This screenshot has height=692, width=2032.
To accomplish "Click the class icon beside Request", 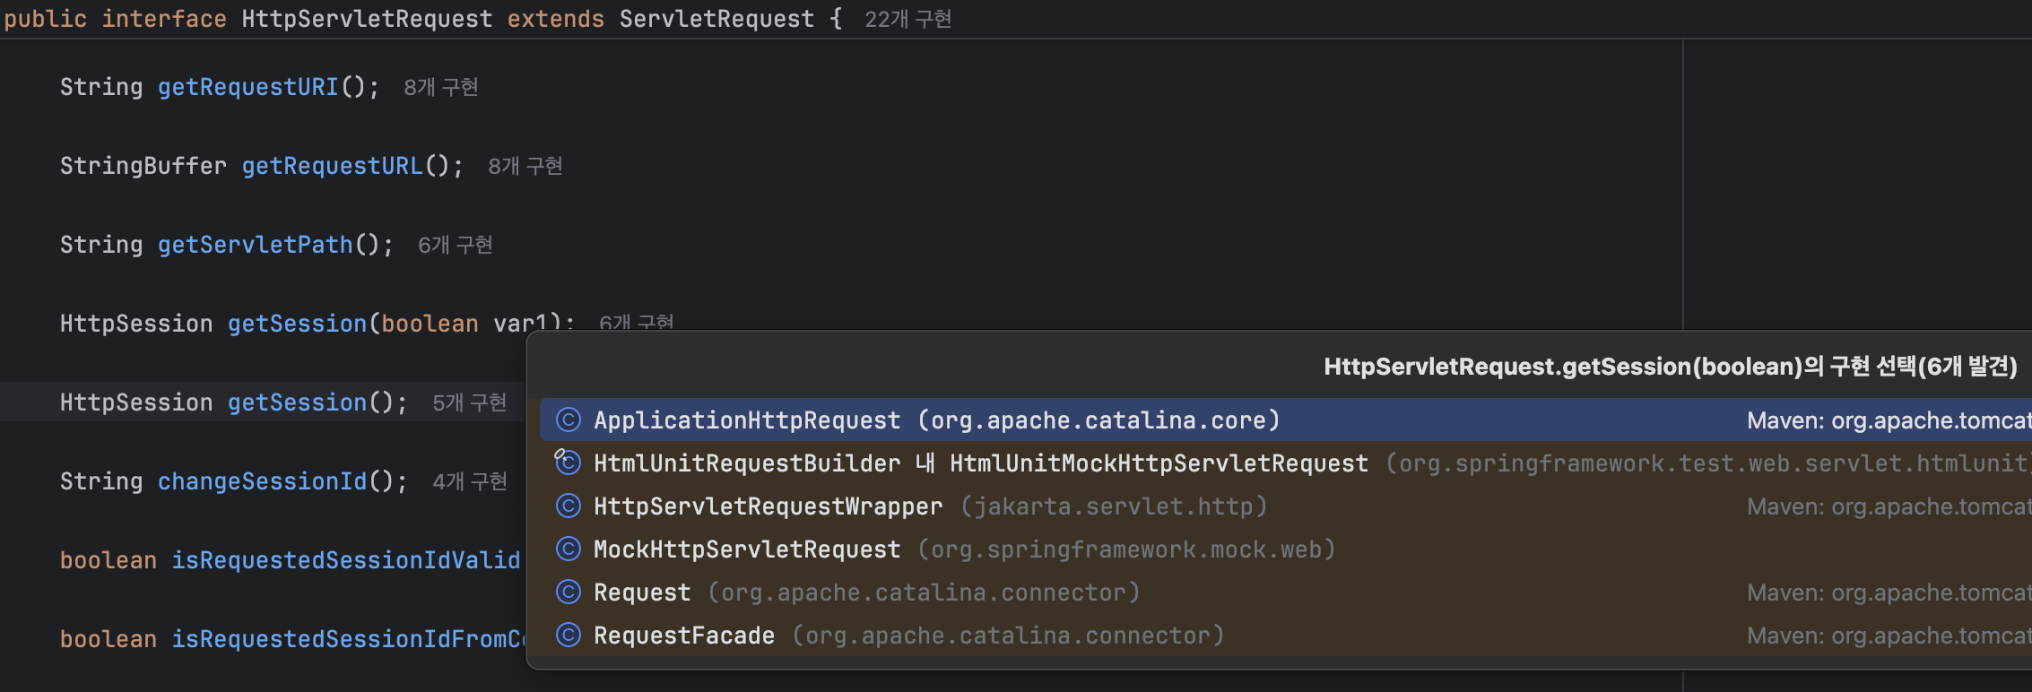I will [569, 592].
